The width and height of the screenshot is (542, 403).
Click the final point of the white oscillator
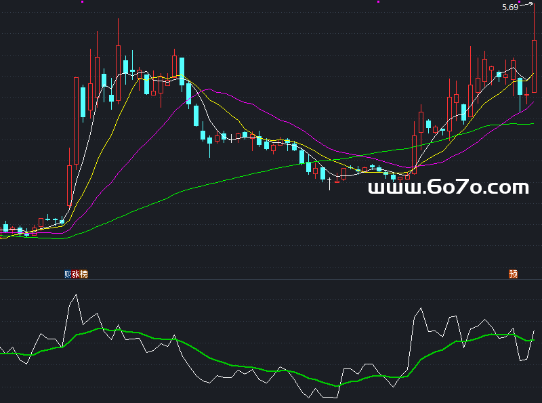[x=534, y=331]
